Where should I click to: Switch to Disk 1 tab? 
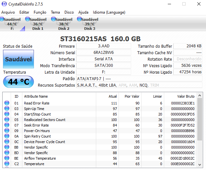click(x=38, y=24)
